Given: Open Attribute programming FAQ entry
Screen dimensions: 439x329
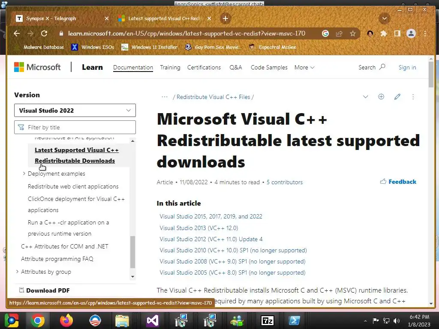Looking at the screenshot, I should 57,259.
